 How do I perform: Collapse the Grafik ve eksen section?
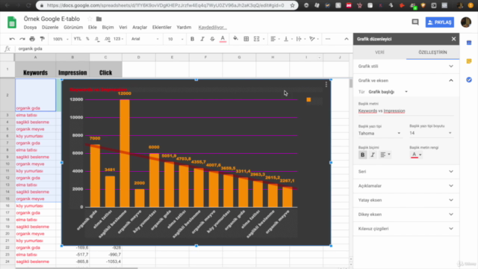click(x=406, y=81)
